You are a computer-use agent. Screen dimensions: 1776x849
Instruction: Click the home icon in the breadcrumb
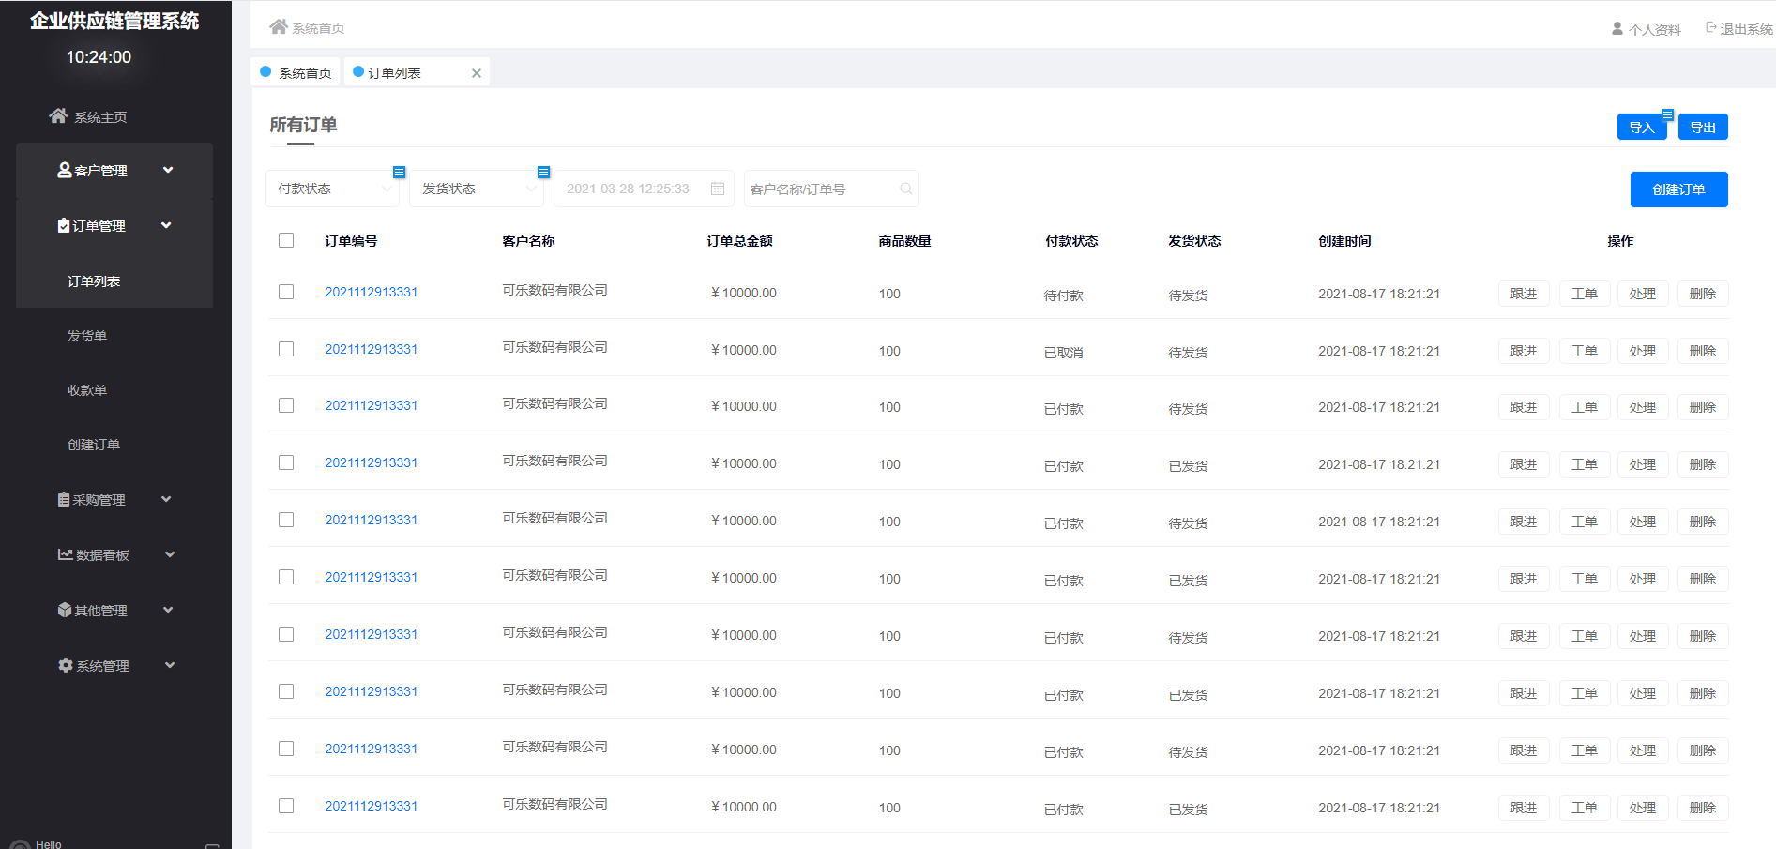[279, 26]
